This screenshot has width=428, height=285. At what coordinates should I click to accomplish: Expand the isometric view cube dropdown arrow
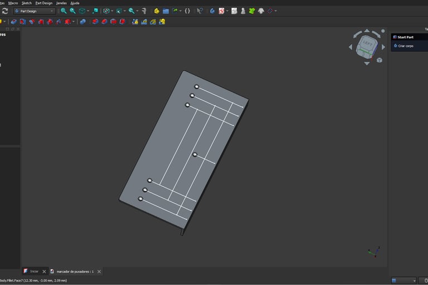click(x=89, y=11)
